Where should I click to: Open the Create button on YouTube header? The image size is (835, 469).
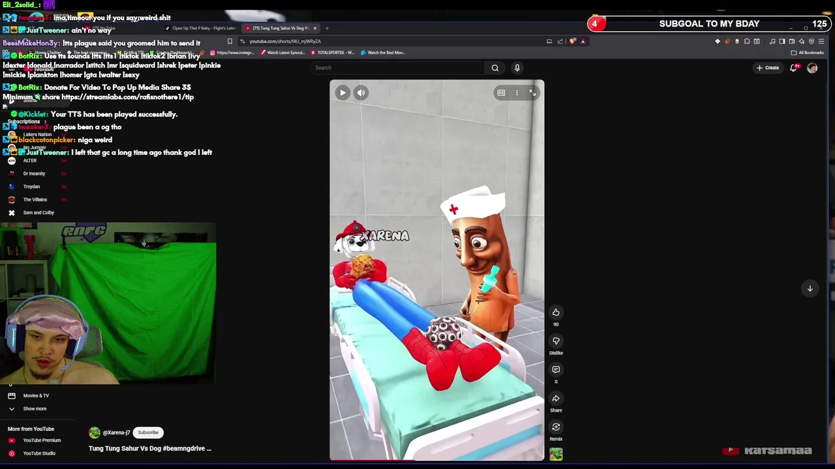click(768, 68)
